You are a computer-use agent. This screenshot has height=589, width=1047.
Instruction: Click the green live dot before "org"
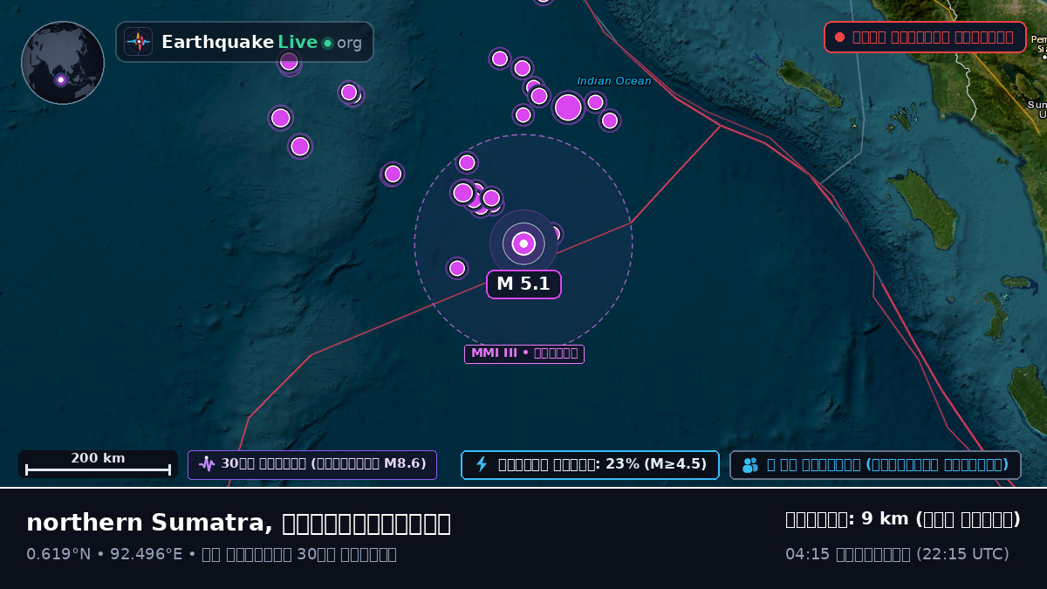coord(327,43)
